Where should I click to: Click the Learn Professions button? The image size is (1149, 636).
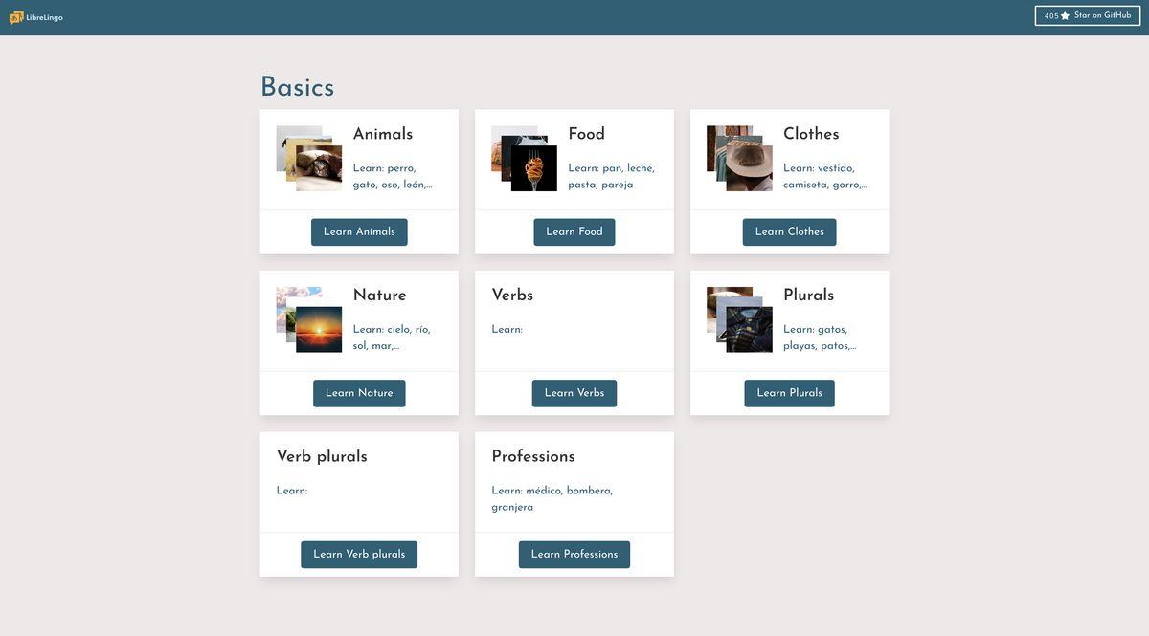(x=574, y=555)
